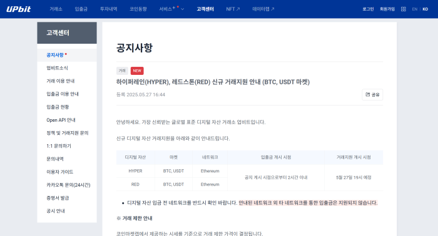Go to 투자내역 in top navigation
This screenshot has width=438, height=236.
click(x=109, y=9)
